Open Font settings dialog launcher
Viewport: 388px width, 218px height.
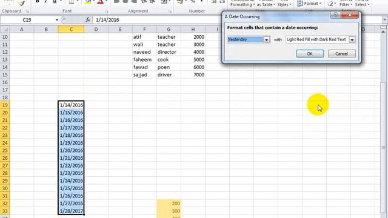(x=107, y=12)
